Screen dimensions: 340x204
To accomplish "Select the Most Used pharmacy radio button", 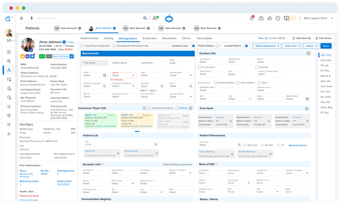I will click(x=245, y=145).
